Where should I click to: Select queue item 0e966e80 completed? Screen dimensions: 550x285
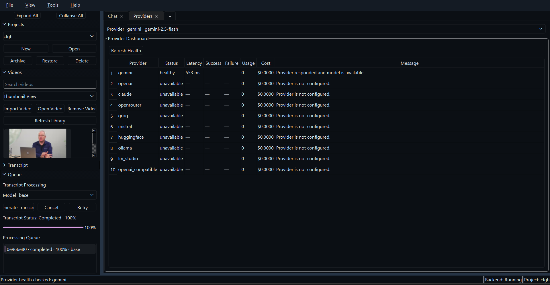tap(50, 249)
